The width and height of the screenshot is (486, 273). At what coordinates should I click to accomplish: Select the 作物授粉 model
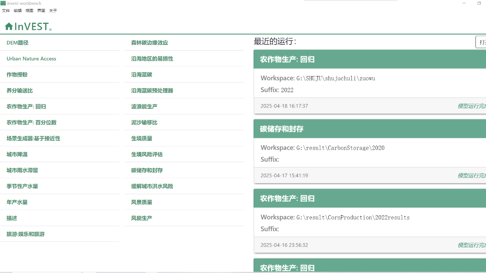60,74
